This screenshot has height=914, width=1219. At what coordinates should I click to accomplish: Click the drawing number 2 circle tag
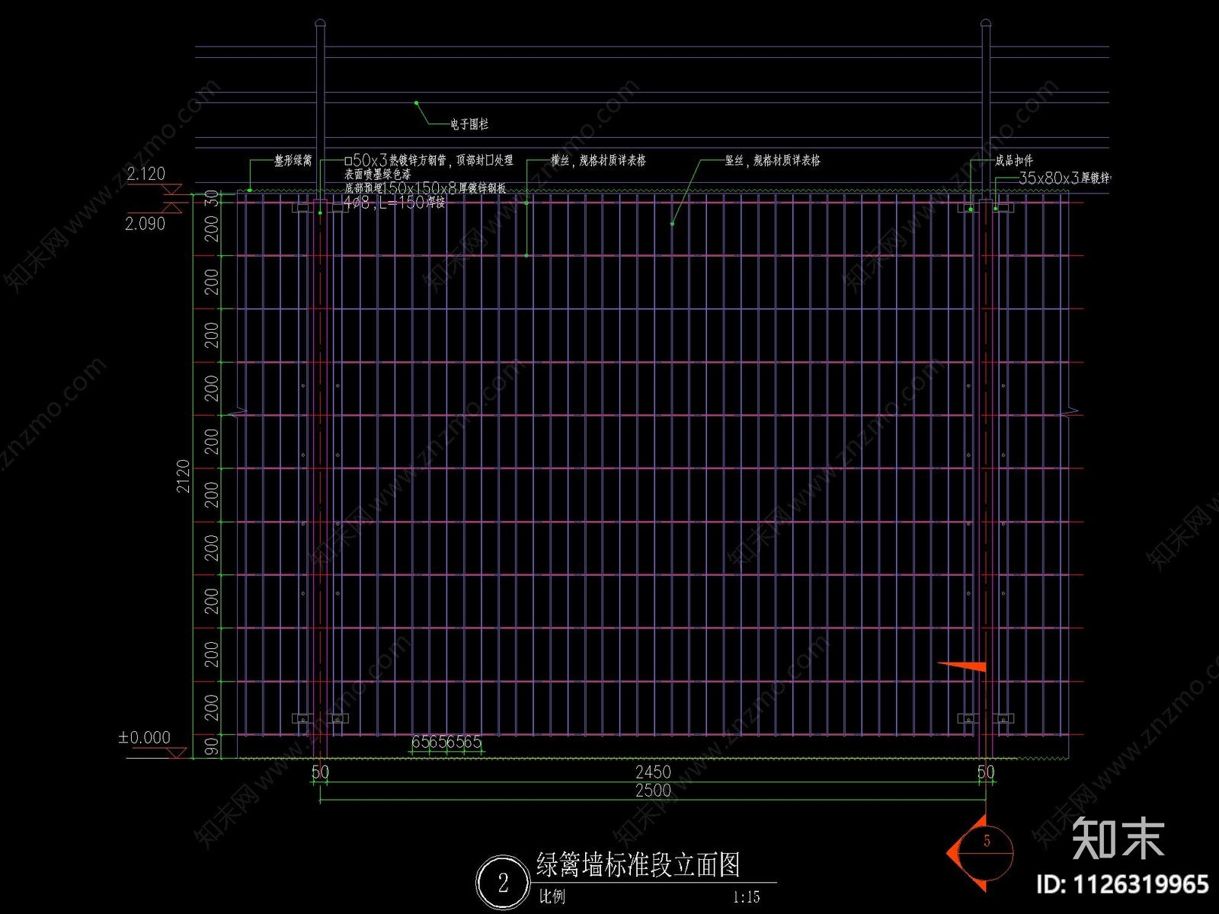point(503,883)
